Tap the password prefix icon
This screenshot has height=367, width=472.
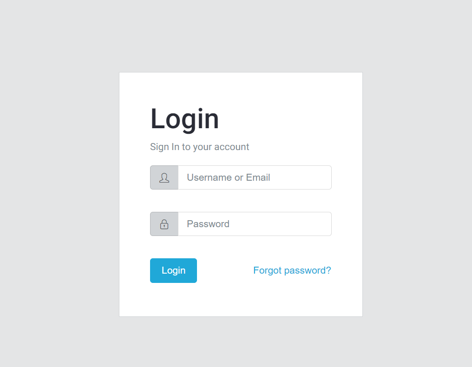click(x=164, y=224)
